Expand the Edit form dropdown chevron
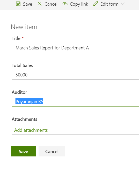The image size is (139, 173). (123, 4)
